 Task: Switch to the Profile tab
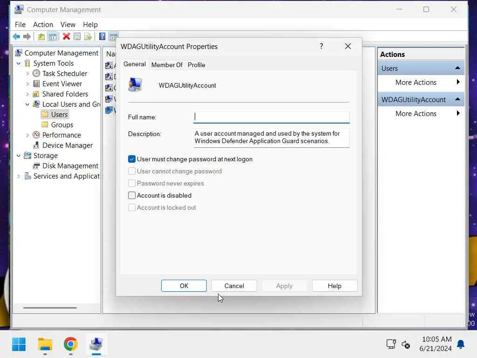coord(196,65)
